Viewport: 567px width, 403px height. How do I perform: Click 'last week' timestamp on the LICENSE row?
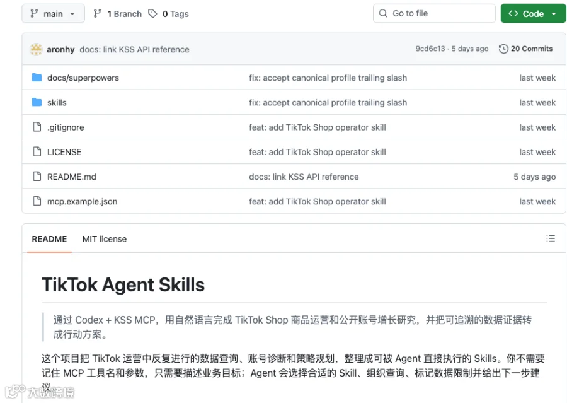click(x=537, y=152)
